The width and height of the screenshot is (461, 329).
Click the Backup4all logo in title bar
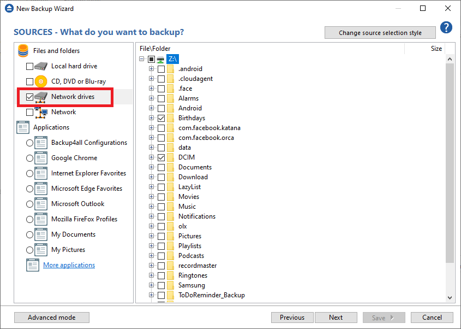click(x=9, y=8)
